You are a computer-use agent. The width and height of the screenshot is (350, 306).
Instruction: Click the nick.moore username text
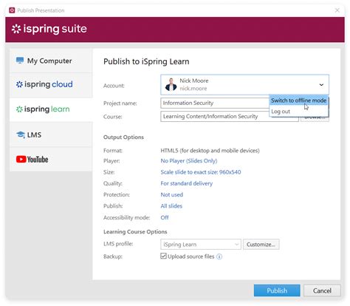click(x=193, y=89)
